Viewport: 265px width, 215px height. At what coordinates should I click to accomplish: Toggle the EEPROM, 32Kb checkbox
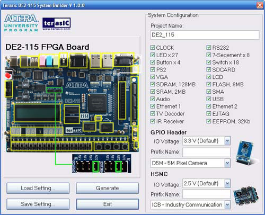tap(209, 121)
